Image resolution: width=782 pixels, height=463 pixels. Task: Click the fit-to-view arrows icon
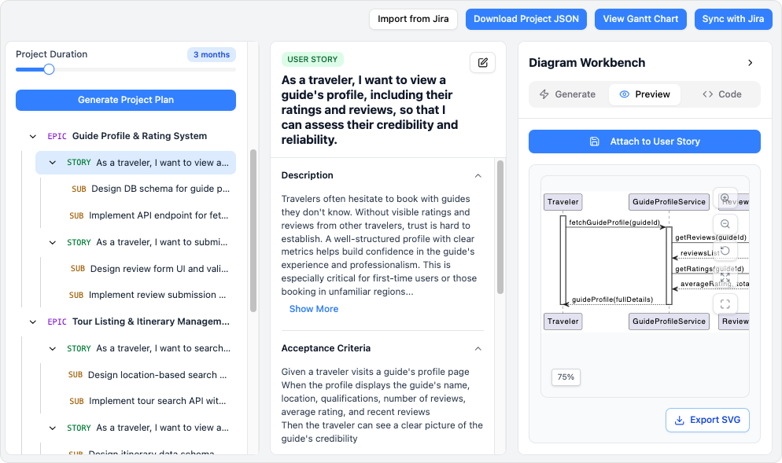pyautogui.click(x=725, y=277)
